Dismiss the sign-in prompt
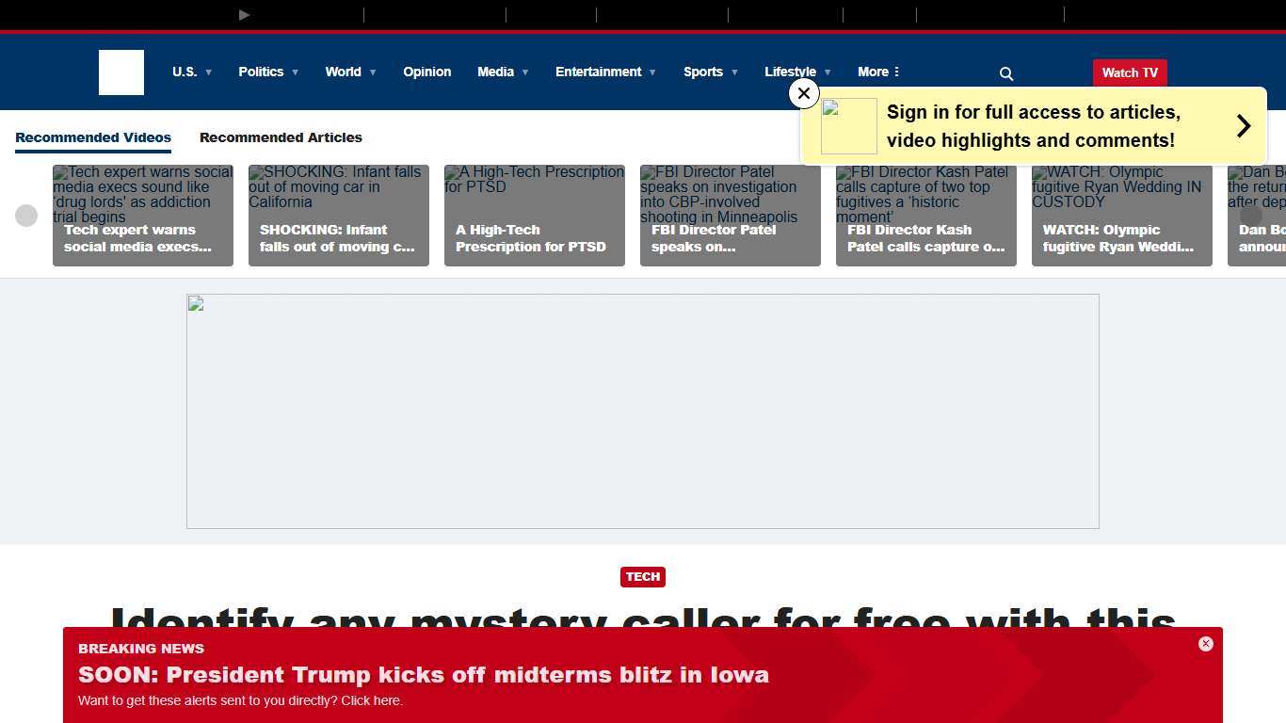The width and height of the screenshot is (1286, 723). pos(803,93)
